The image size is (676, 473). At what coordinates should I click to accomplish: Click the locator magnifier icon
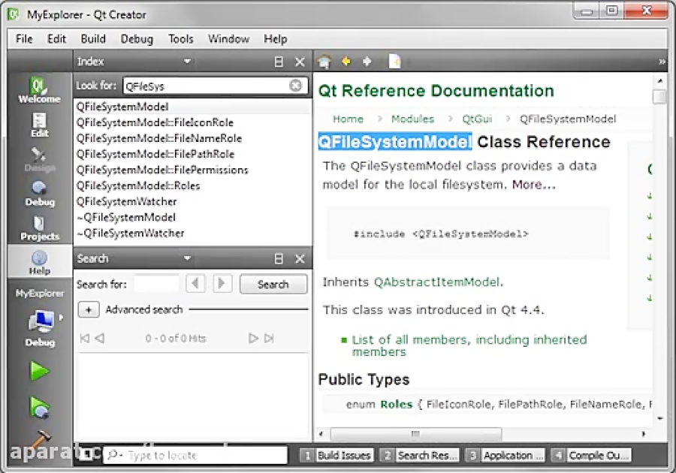115,455
